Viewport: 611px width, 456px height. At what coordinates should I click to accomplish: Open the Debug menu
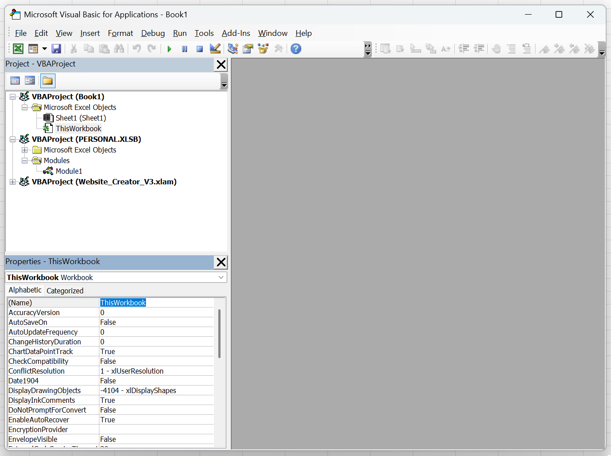pyautogui.click(x=153, y=33)
